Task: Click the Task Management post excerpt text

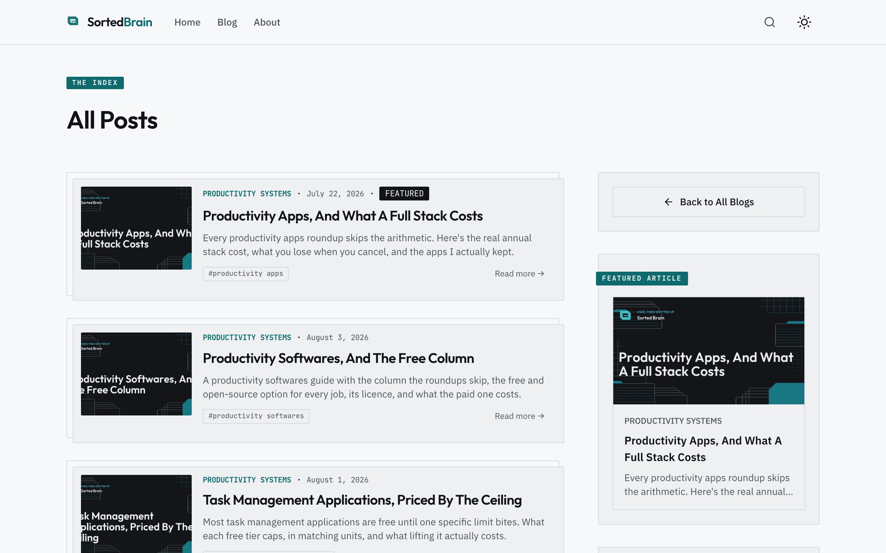Action: pos(373,529)
